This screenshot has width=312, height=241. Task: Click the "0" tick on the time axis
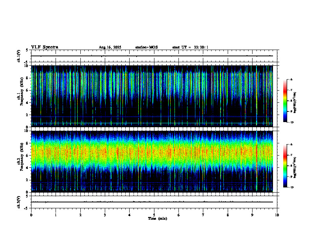[31, 215]
